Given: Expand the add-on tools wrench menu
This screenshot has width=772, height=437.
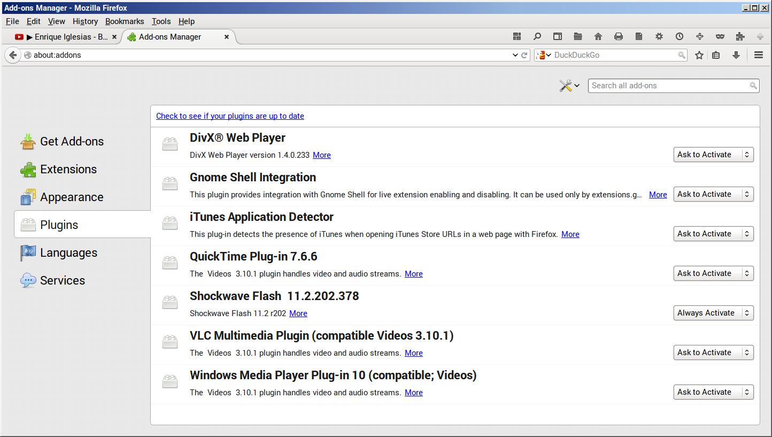Looking at the screenshot, I should point(569,86).
